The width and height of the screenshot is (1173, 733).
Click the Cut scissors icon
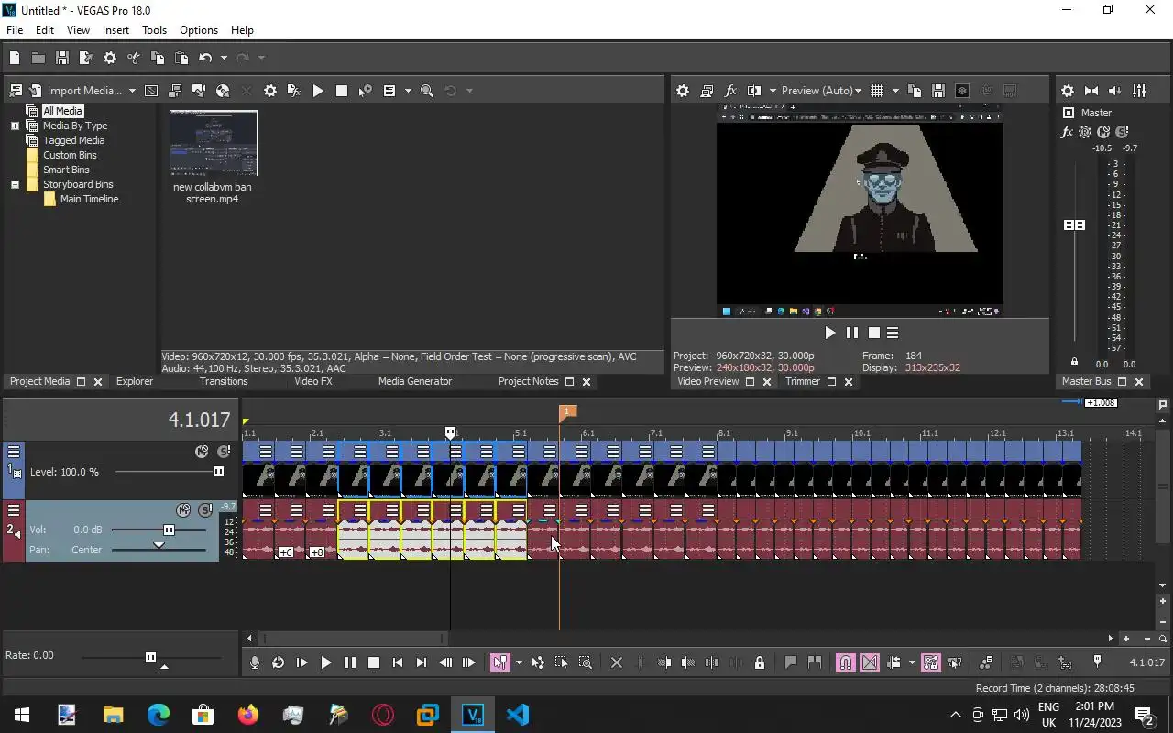tap(134, 58)
